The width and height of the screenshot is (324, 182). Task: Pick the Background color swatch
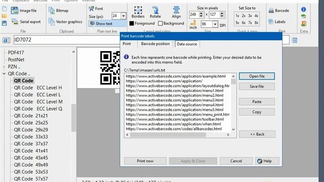click(160, 24)
